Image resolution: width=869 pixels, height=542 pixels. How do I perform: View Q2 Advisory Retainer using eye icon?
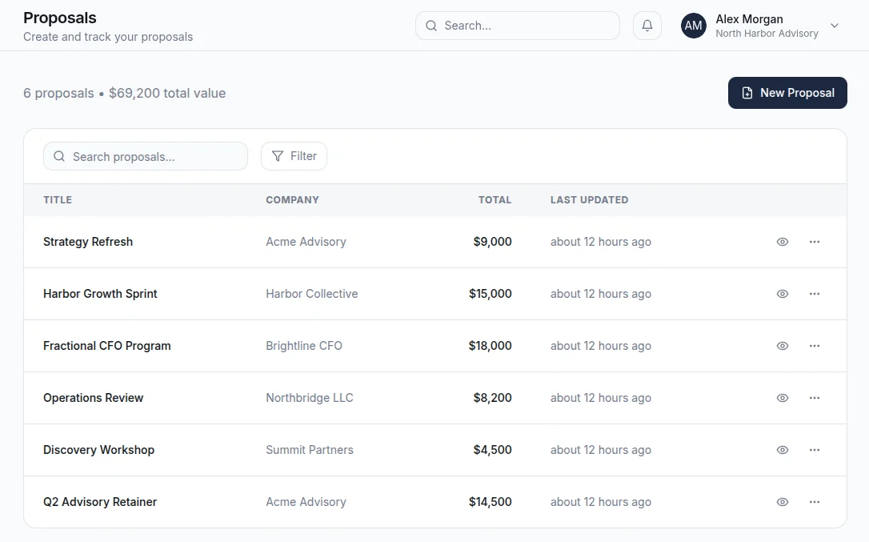(x=782, y=502)
